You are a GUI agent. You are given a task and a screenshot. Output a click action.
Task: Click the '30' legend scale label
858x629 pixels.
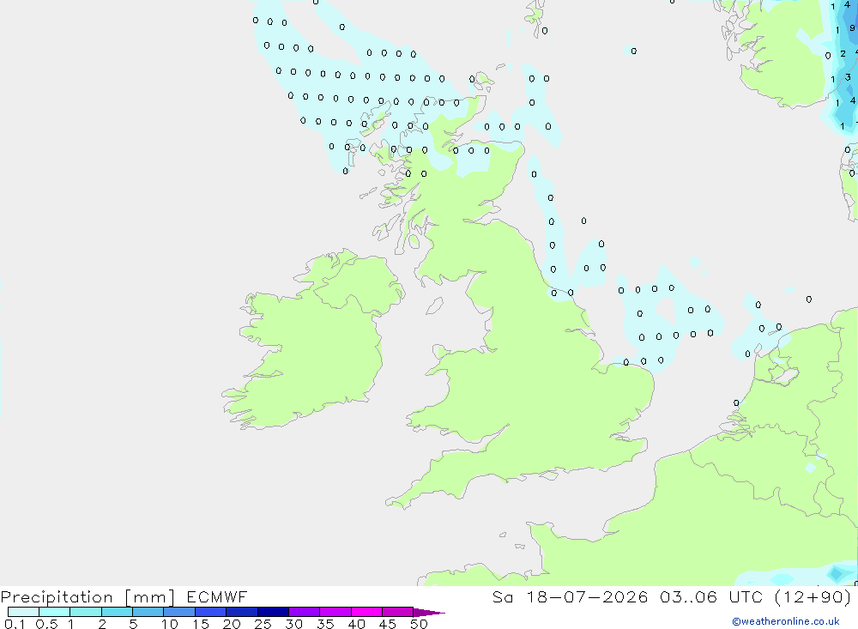(293, 624)
